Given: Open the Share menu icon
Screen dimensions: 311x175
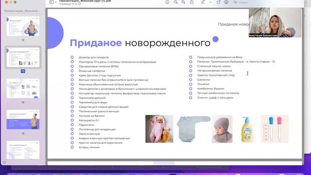Looking at the screenshot, I should pyautogui.click(x=192, y=2).
